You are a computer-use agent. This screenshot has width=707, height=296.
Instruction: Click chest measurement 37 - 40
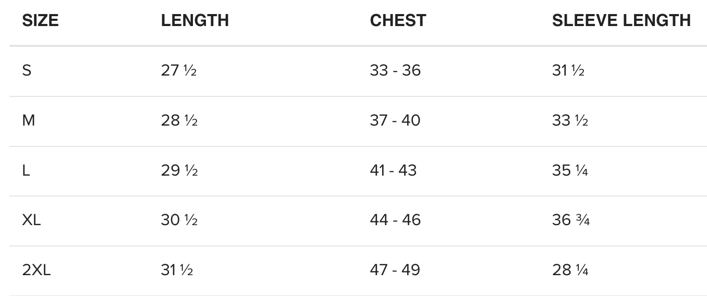click(x=395, y=120)
